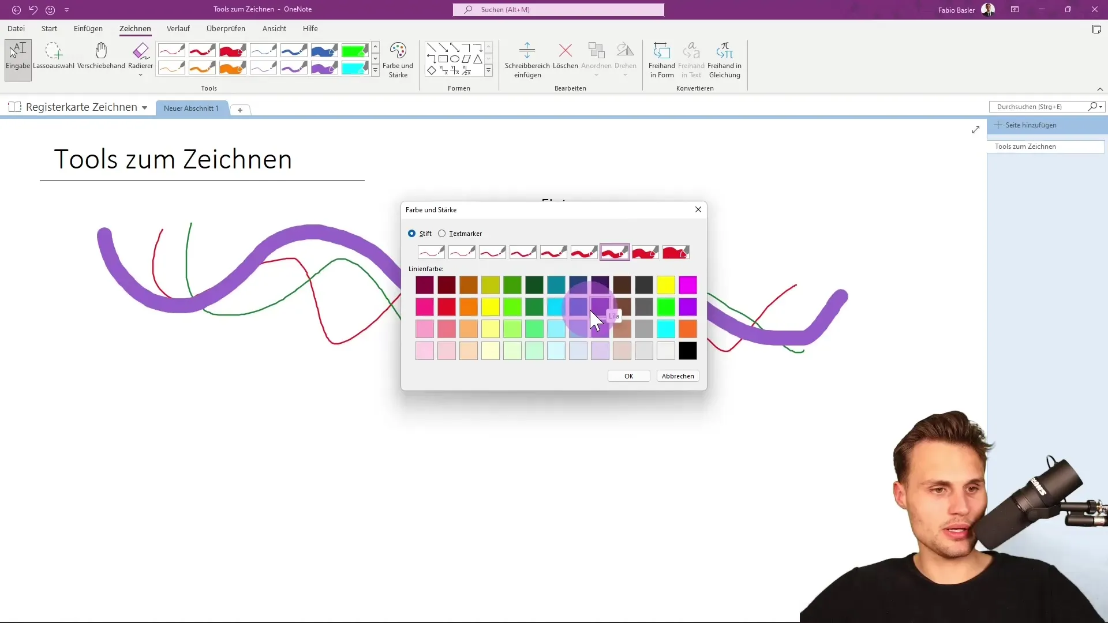1108x623 pixels.
Task: Pick the thick red pen in Tools gallery
Action: point(233,51)
